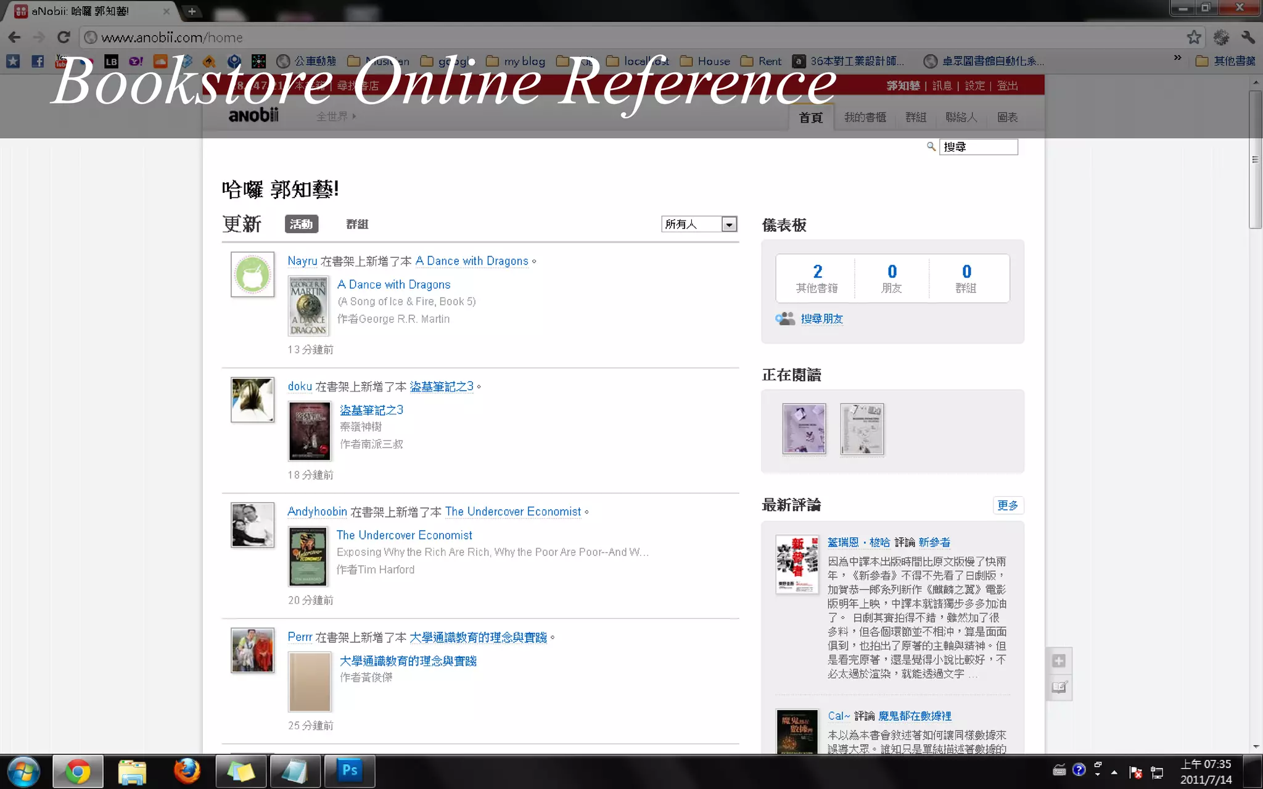Reload the page with refresh icon
Image resolution: width=1263 pixels, height=789 pixels.
[64, 38]
